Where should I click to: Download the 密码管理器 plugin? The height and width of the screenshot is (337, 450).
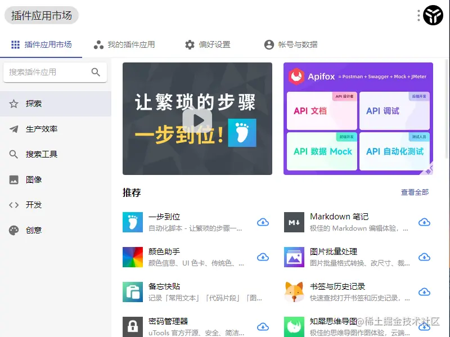pos(262,326)
